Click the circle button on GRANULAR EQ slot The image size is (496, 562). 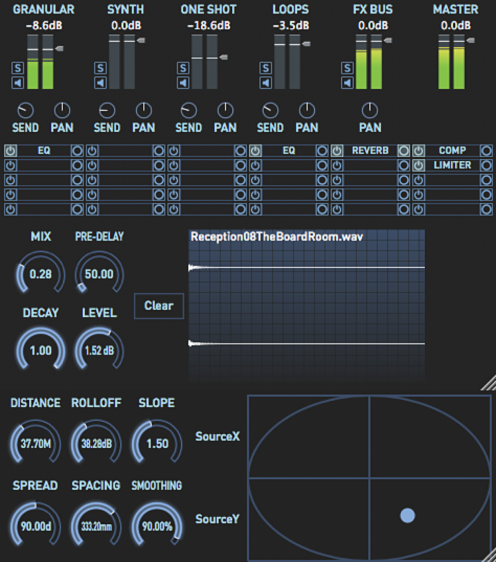click(77, 151)
